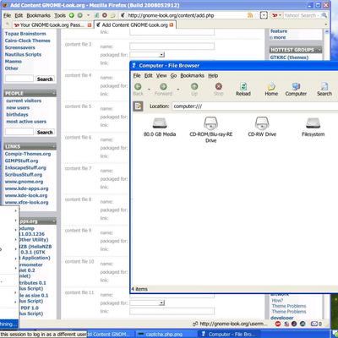Switch to Your GNOME-Look.org Pass tab
Viewport: 338px width, 338px height.
[x=52, y=25]
